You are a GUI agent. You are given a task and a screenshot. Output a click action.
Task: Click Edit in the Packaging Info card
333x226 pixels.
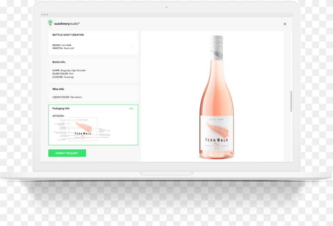click(x=131, y=109)
